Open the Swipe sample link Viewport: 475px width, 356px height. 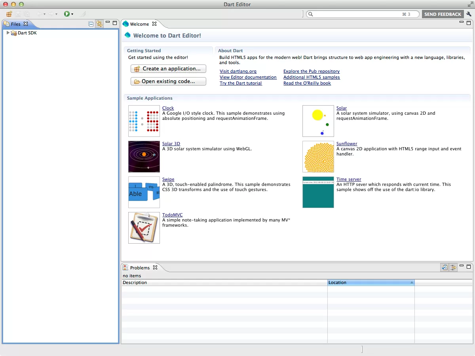(x=168, y=179)
